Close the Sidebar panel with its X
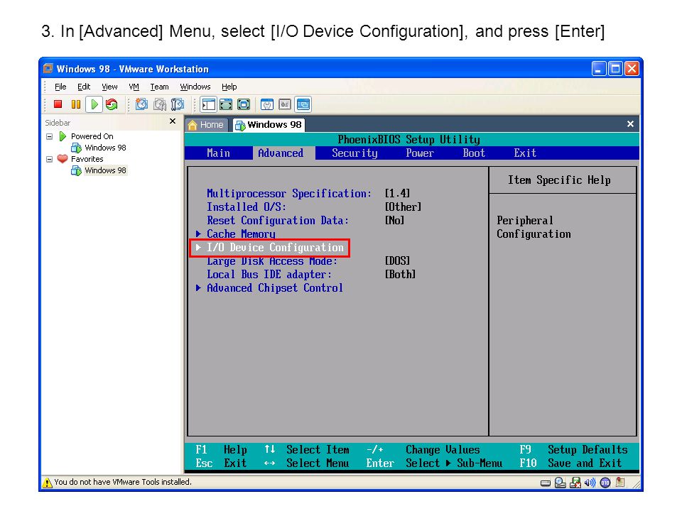 tap(173, 121)
